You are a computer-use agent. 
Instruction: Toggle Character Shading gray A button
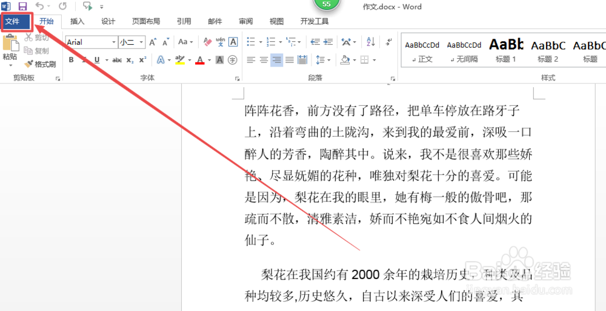click(219, 60)
